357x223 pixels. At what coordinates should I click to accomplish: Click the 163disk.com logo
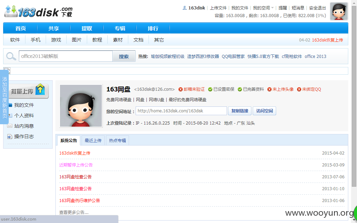[38, 12]
